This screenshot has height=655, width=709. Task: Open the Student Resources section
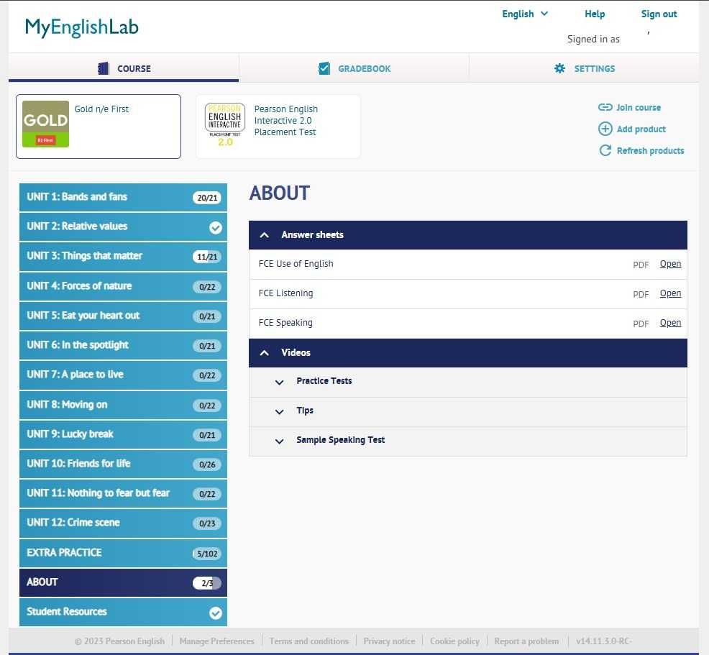pyautogui.click(x=123, y=612)
